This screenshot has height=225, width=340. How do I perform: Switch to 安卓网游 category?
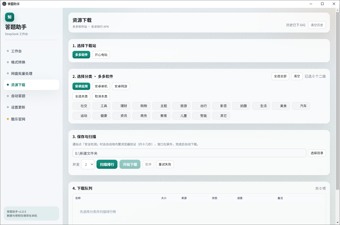121,86
